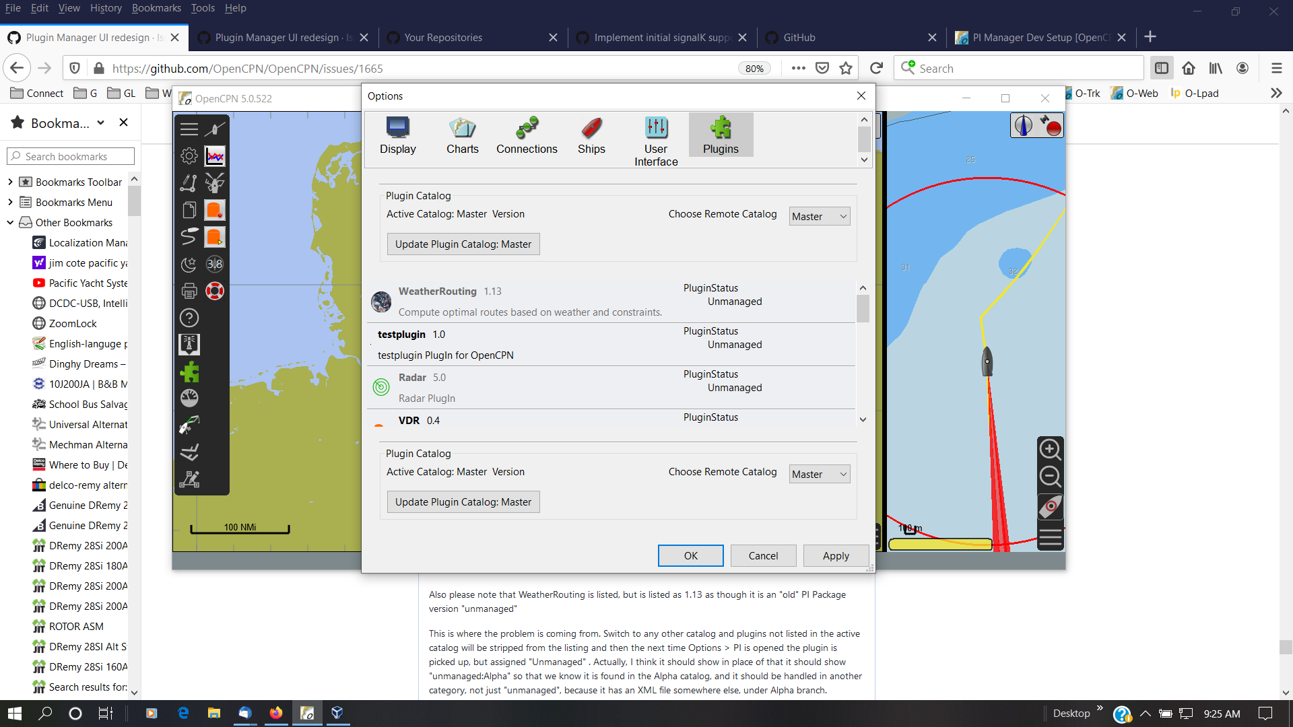Collapse Other Bookmarks folder
Image resolution: width=1293 pixels, height=727 pixels.
10,222
